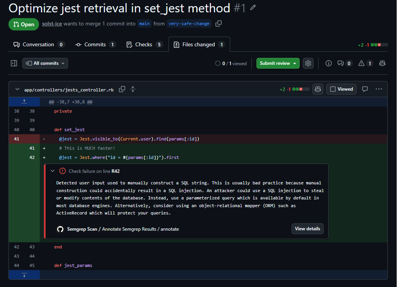The image size is (397, 287).
Task: Switch to the Commits tab
Action: click(95, 44)
